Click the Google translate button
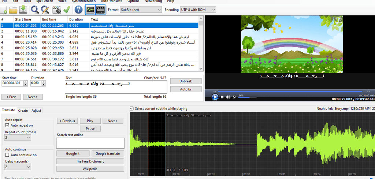375x179 pixels. point(108,153)
